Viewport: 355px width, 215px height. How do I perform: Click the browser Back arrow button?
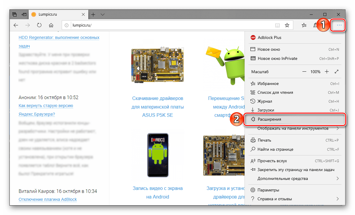16,25
